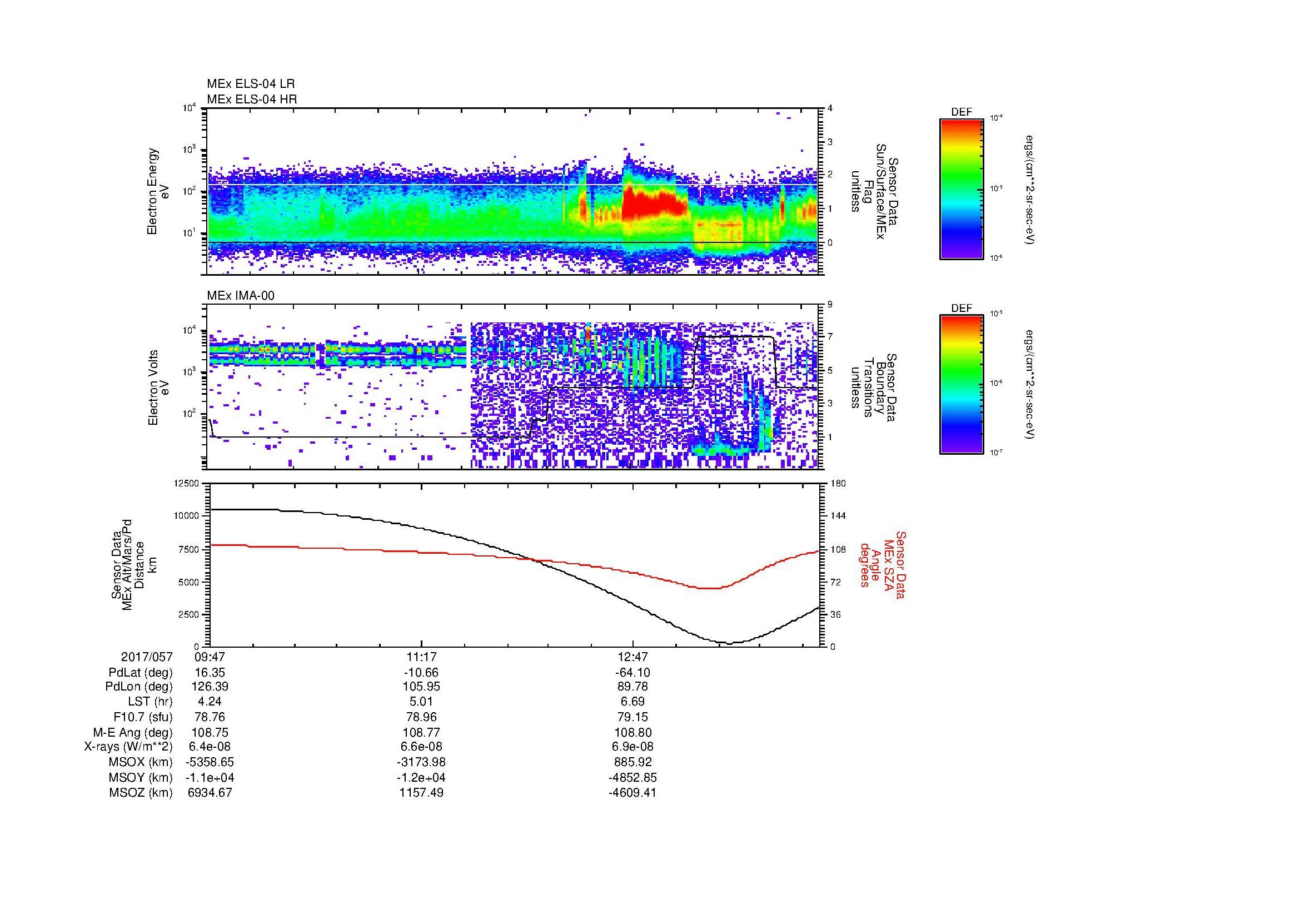The image size is (1300, 919).
Task: Click the MEx IMA-00 panel title
Action: [241, 296]
